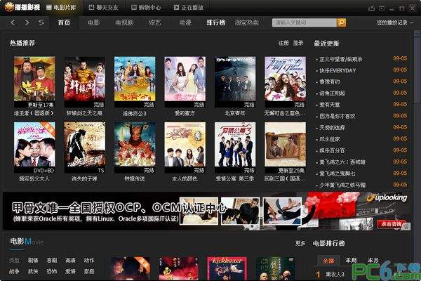Switch to the 电影片库 tab
The image size is (421, 281).
pos(61,8)
